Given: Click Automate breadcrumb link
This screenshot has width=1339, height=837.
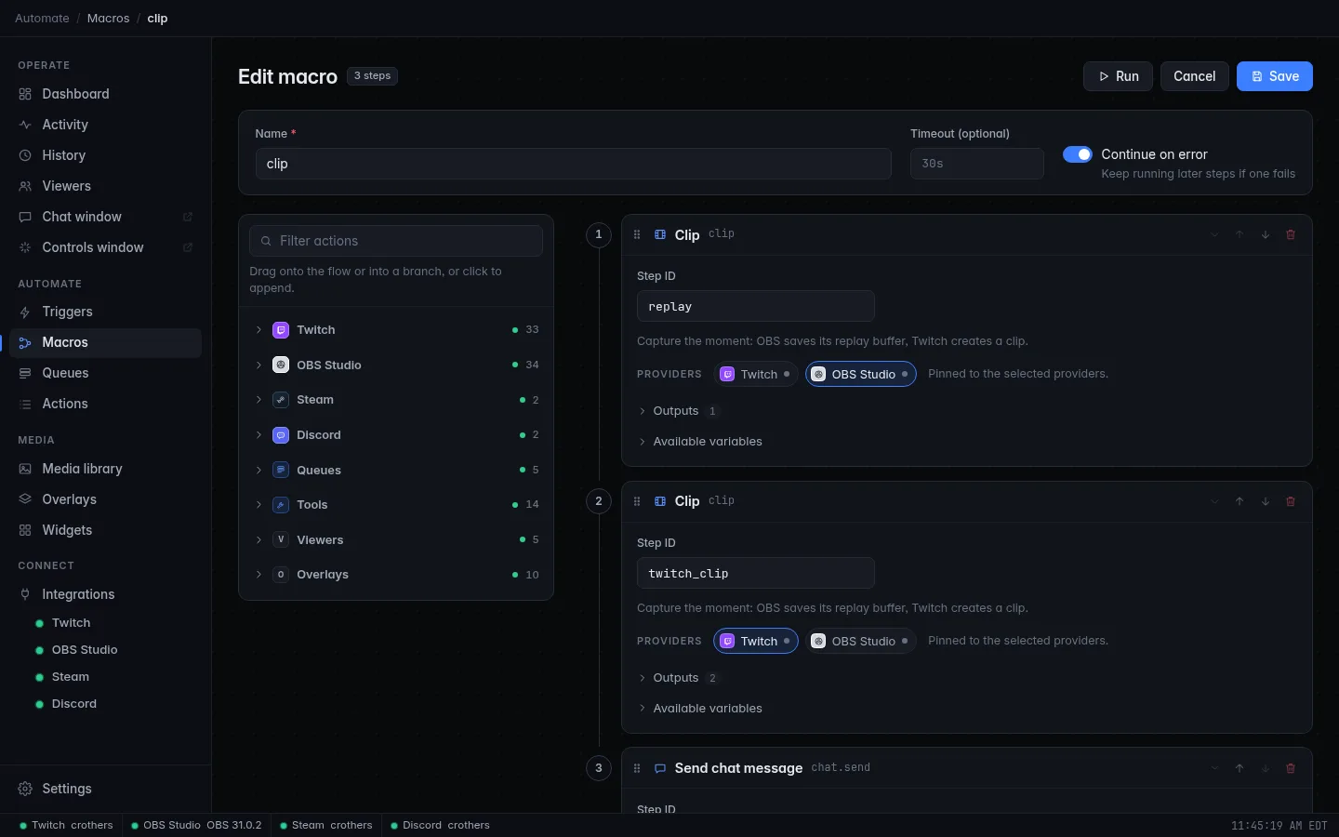Looking at the screenshot, I should point(42,19).
